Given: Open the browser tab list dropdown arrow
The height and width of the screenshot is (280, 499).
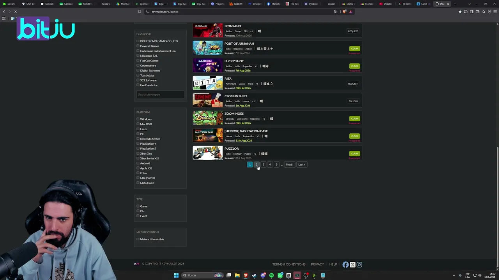Looking at the screenshot, I should click(469, 4).
